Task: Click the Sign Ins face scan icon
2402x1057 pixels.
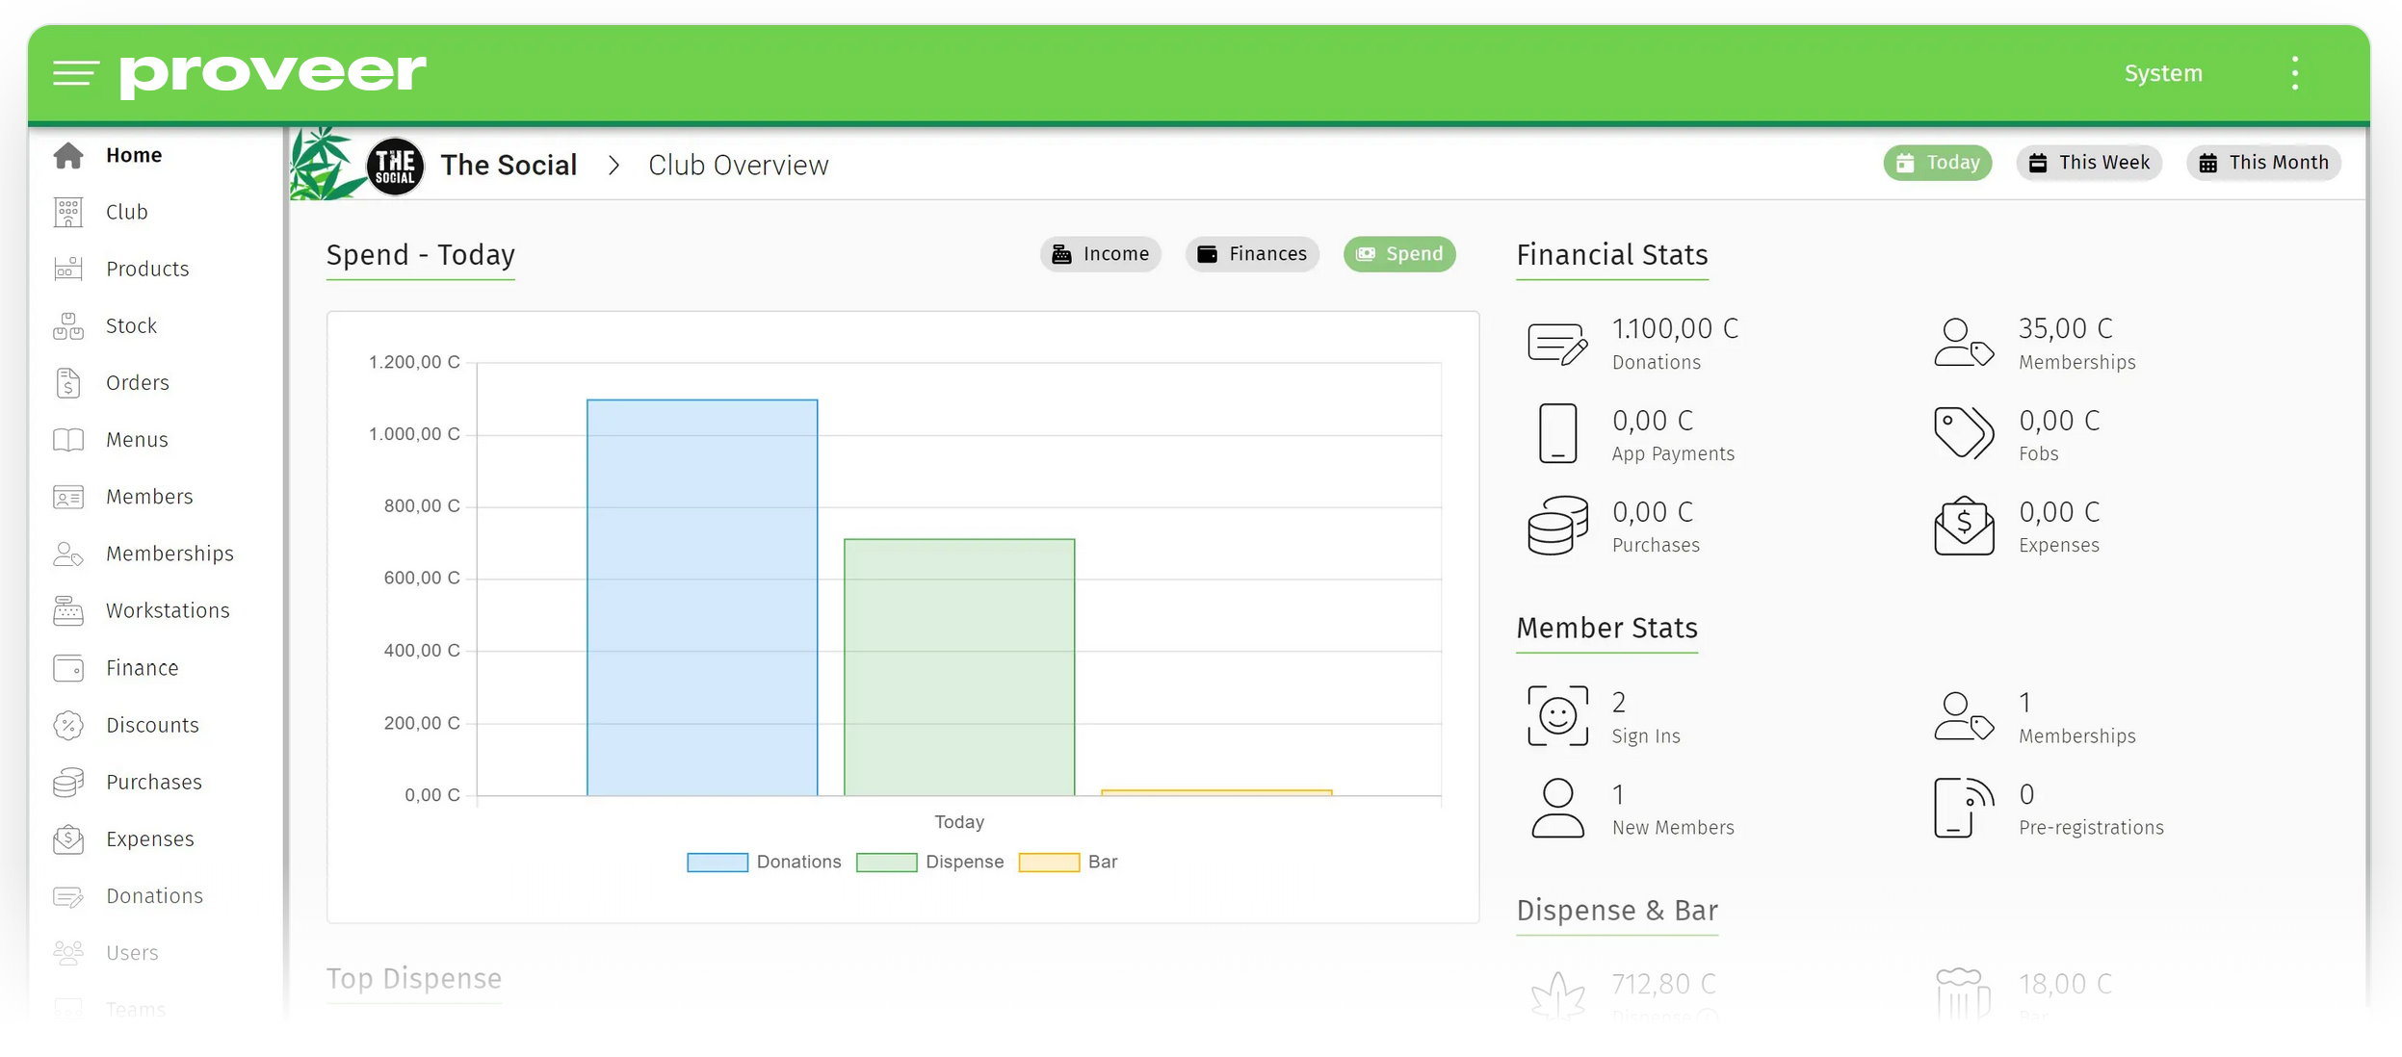Action: [1557, 715]
